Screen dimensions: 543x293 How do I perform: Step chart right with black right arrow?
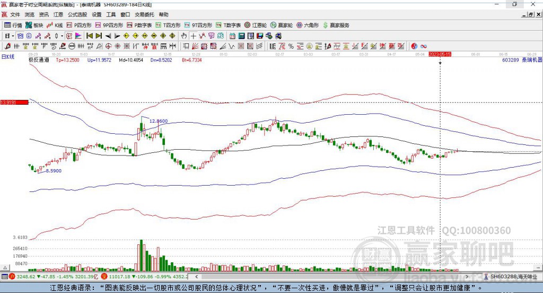[117, 36]
